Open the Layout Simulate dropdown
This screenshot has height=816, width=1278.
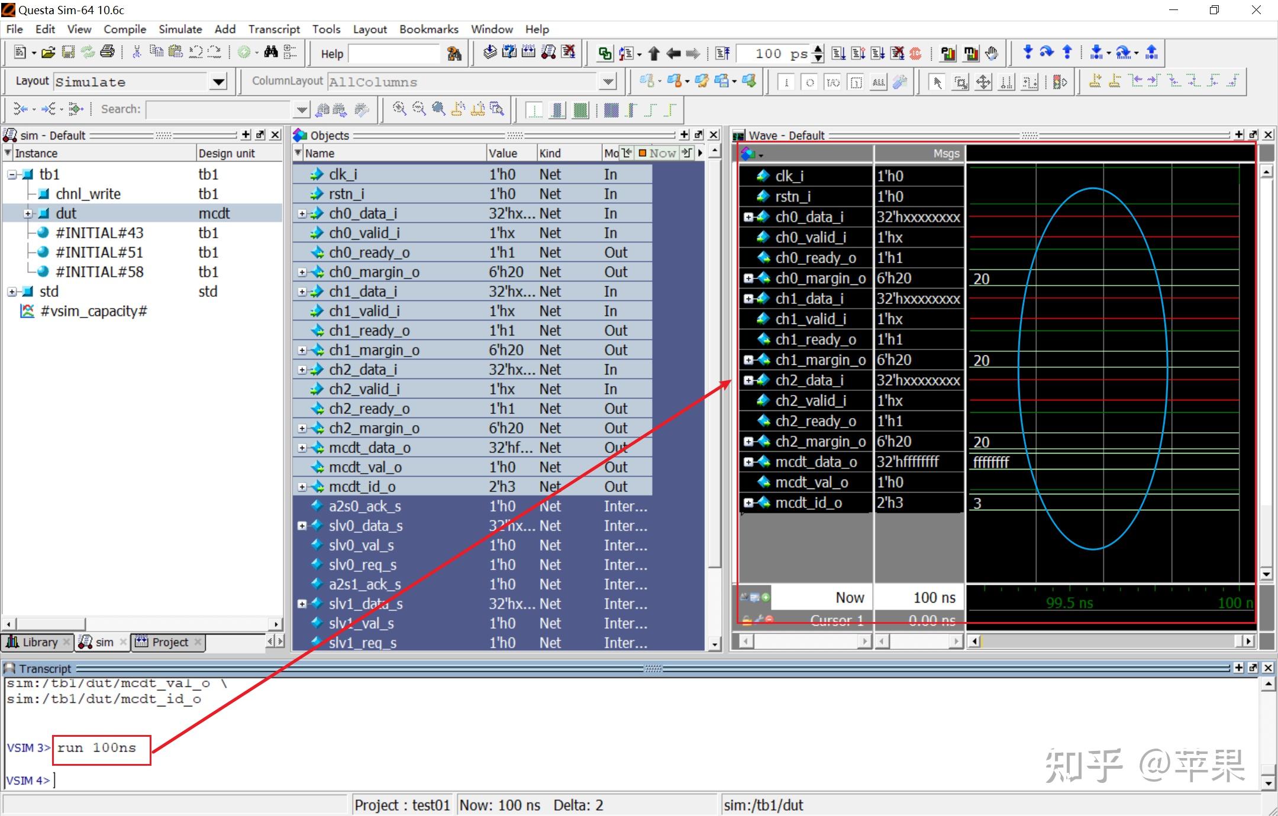(x=218, y=82)
